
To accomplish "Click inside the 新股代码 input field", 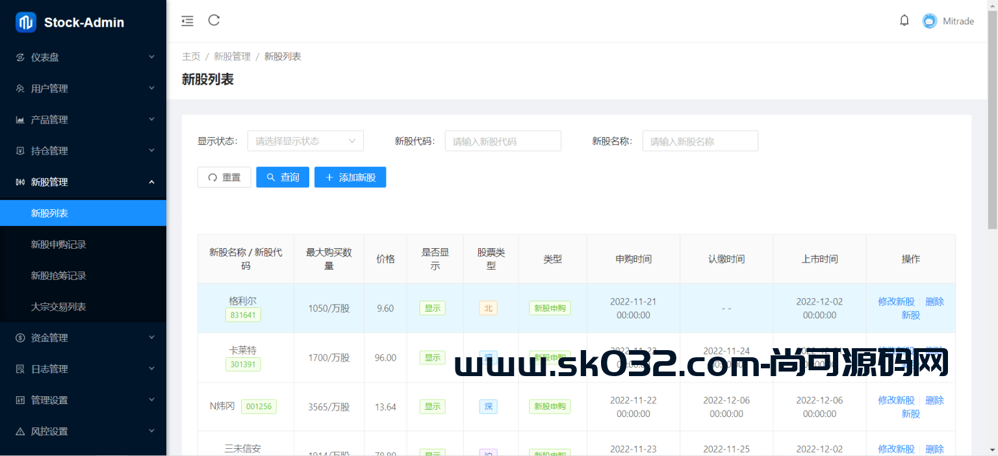I will pos(503,140).
